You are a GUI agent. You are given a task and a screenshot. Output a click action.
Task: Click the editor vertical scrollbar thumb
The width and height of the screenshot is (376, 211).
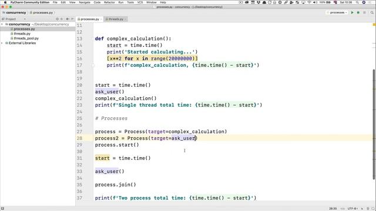pyautogui.click(x=374, y=124)
